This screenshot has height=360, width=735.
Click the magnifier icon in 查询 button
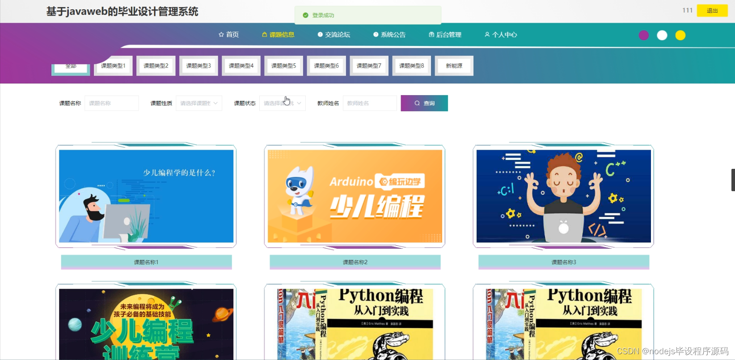[417, 103]
